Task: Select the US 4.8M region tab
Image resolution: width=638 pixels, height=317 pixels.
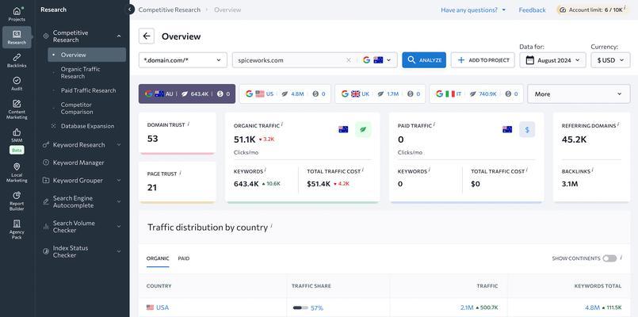Action: coord(285,94)
